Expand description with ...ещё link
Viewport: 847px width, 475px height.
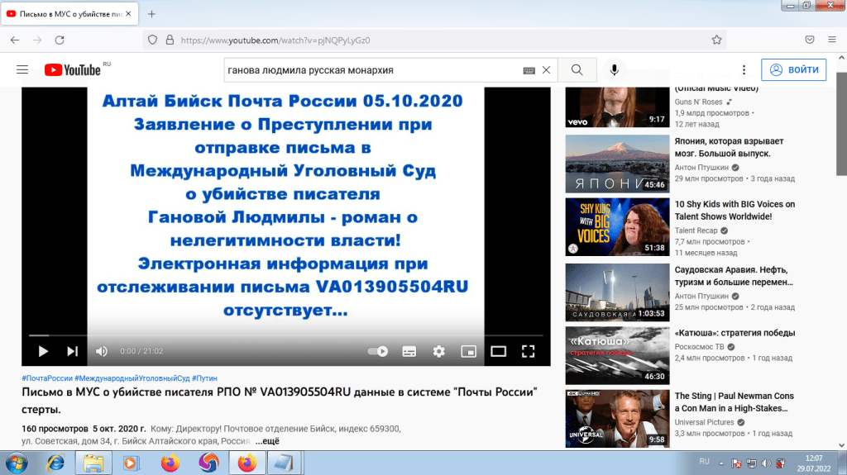coord(267,441)
